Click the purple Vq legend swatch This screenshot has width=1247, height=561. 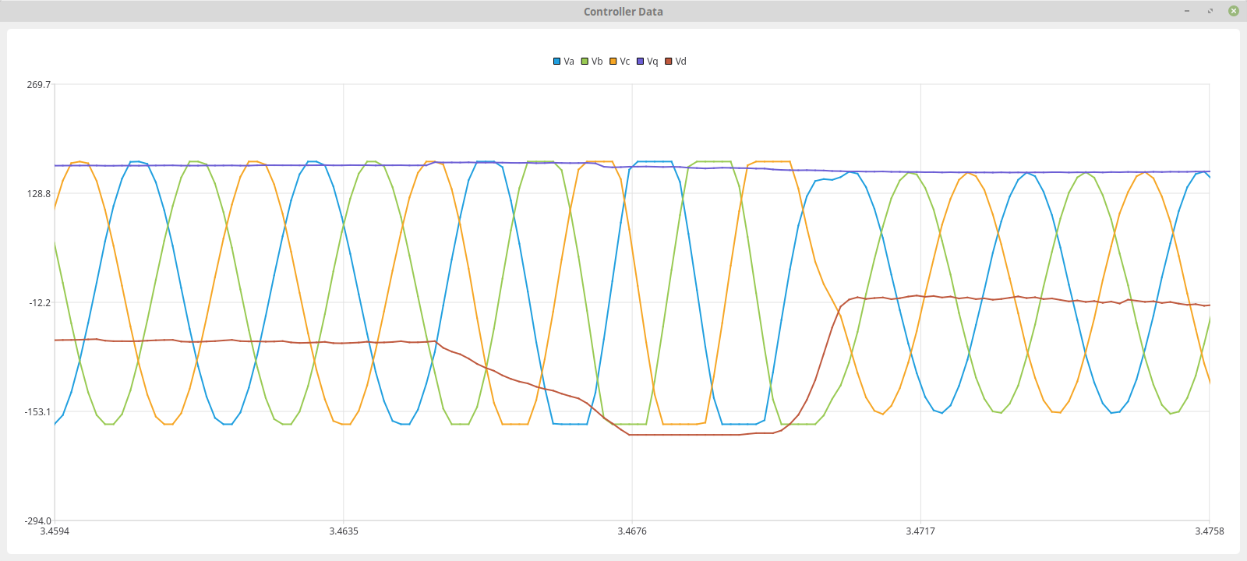[641, 62]
